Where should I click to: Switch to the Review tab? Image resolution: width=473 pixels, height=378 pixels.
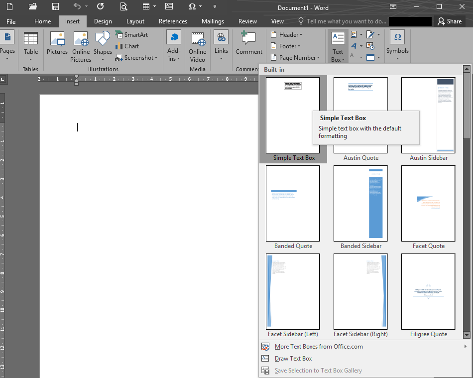click(247, 21)
